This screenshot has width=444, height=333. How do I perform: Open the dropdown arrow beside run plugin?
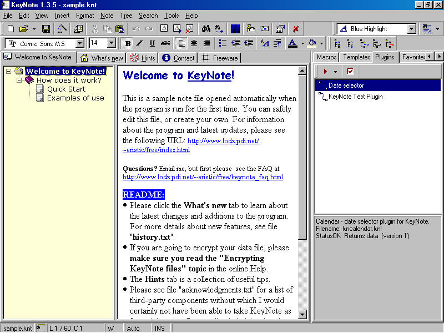coord(336,72)
